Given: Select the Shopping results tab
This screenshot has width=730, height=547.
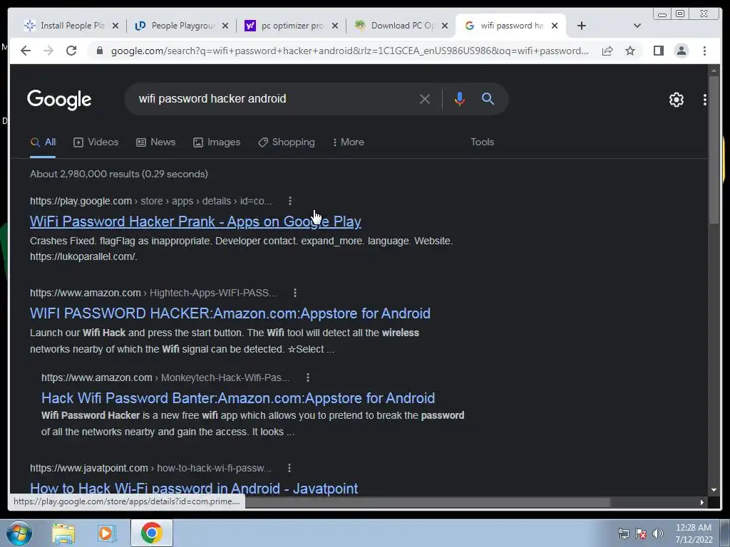Looking at the screenshot, I should (287, 142).
